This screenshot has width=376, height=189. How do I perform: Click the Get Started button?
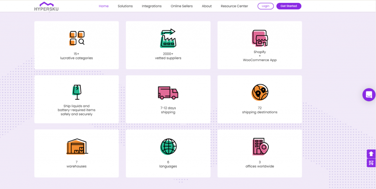(289, 6)
